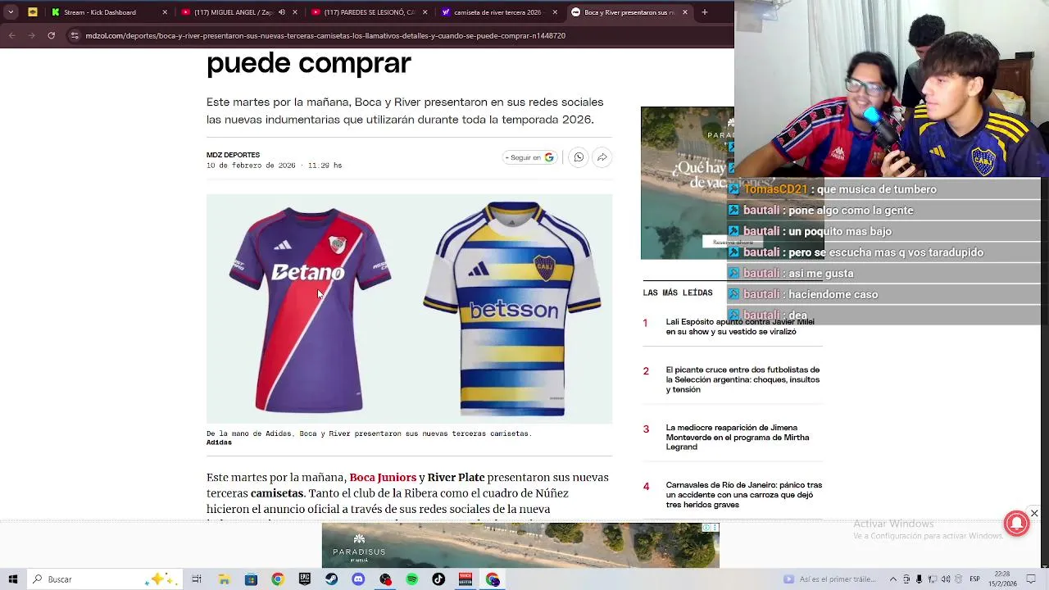Open OBS Studio from taskbar
The height and width of the screenshot is (590, 1049).
385,579
